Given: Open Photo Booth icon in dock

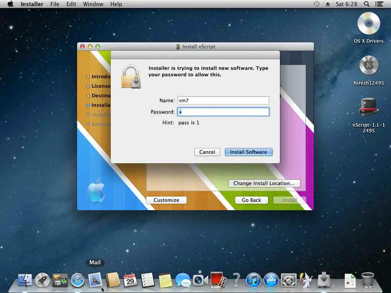Looking at the screenshot, I should point(218,280).
